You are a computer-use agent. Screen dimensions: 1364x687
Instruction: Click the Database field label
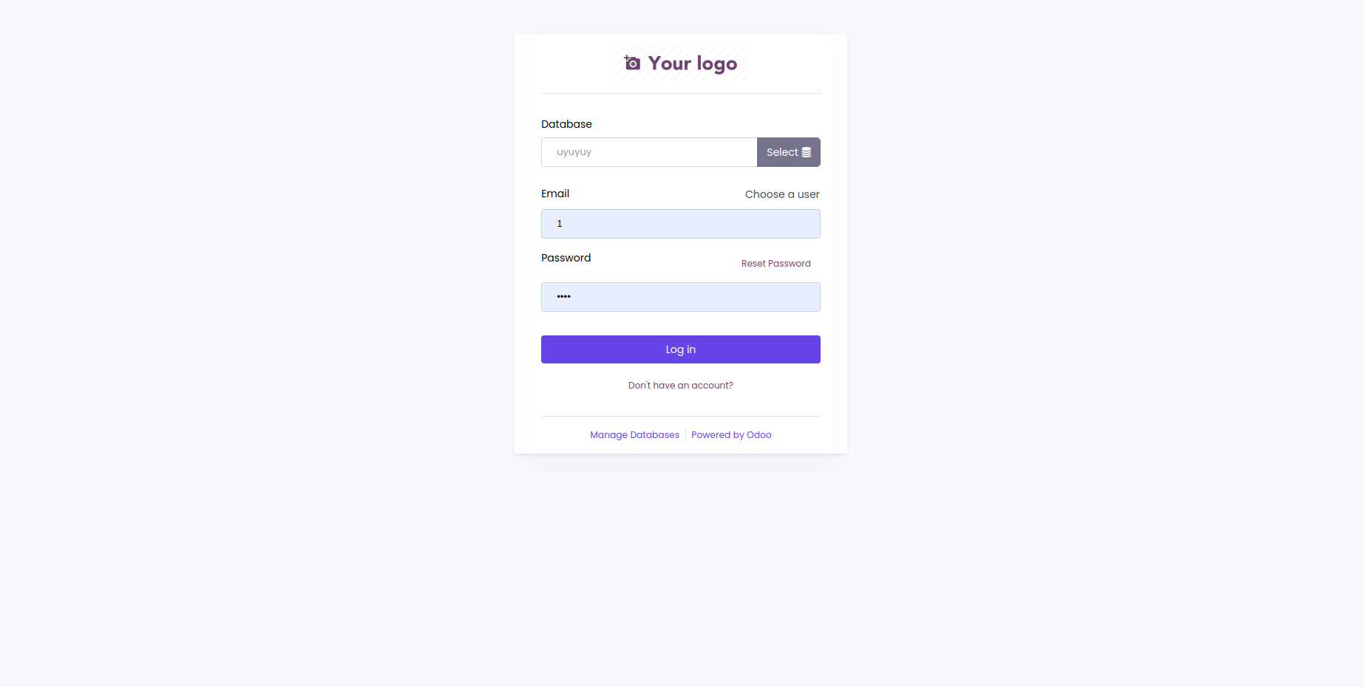click(566, 124)
